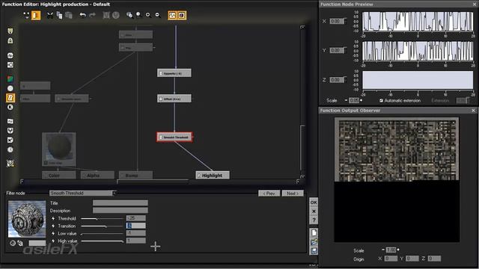Click the Threshold slider

(x=102, y=219)
